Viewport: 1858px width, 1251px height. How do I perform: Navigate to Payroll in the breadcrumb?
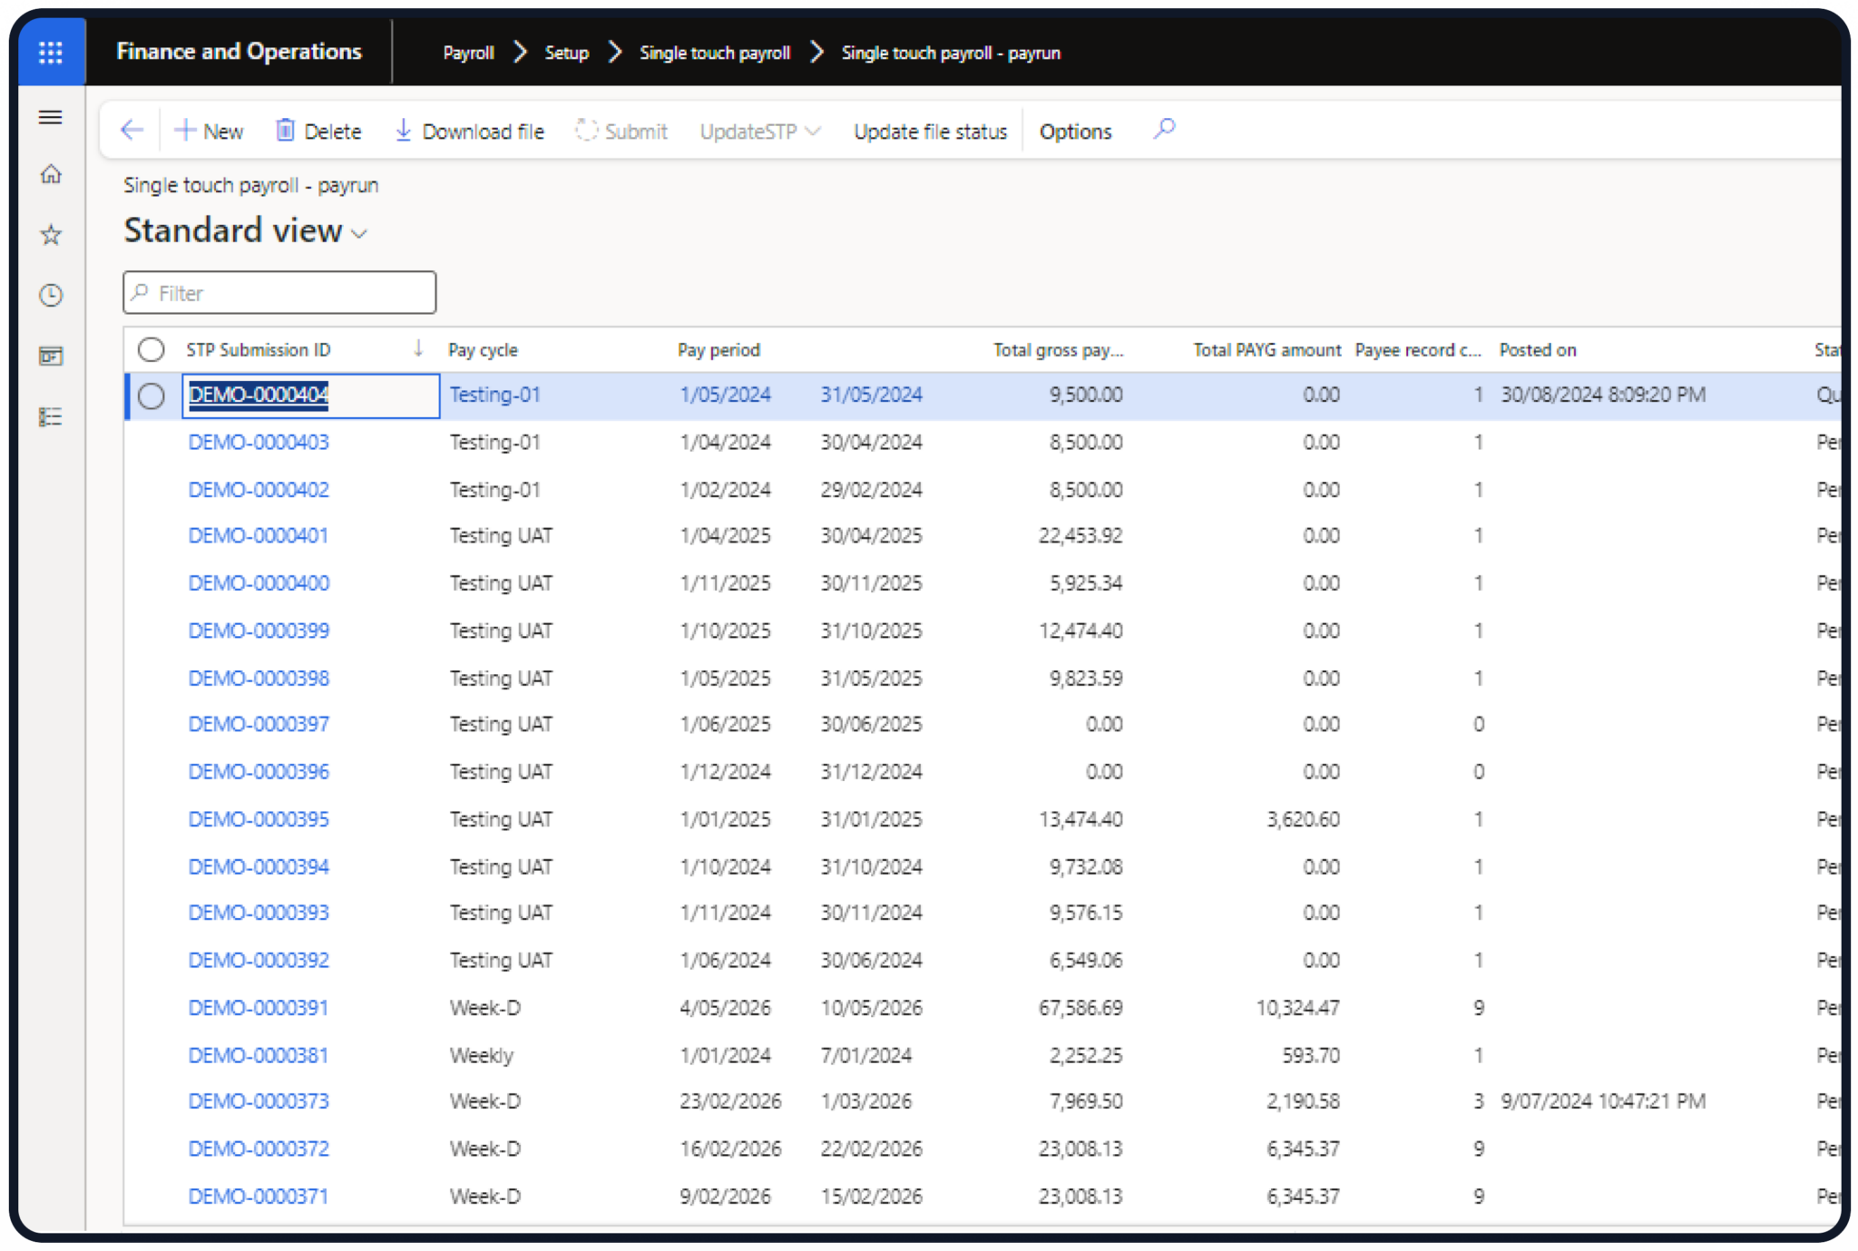coord(468,53)
